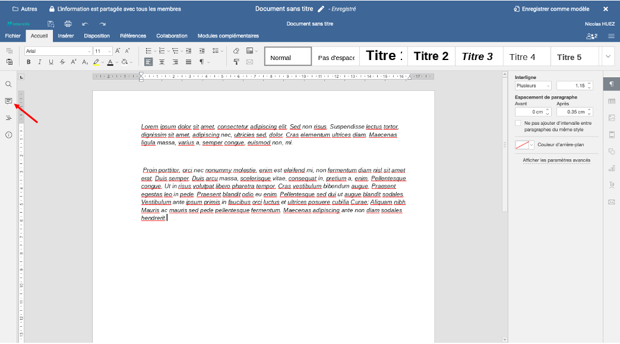The image size is (620, 344).
Task: Toggle underline formatting
Action: point(51,62)
